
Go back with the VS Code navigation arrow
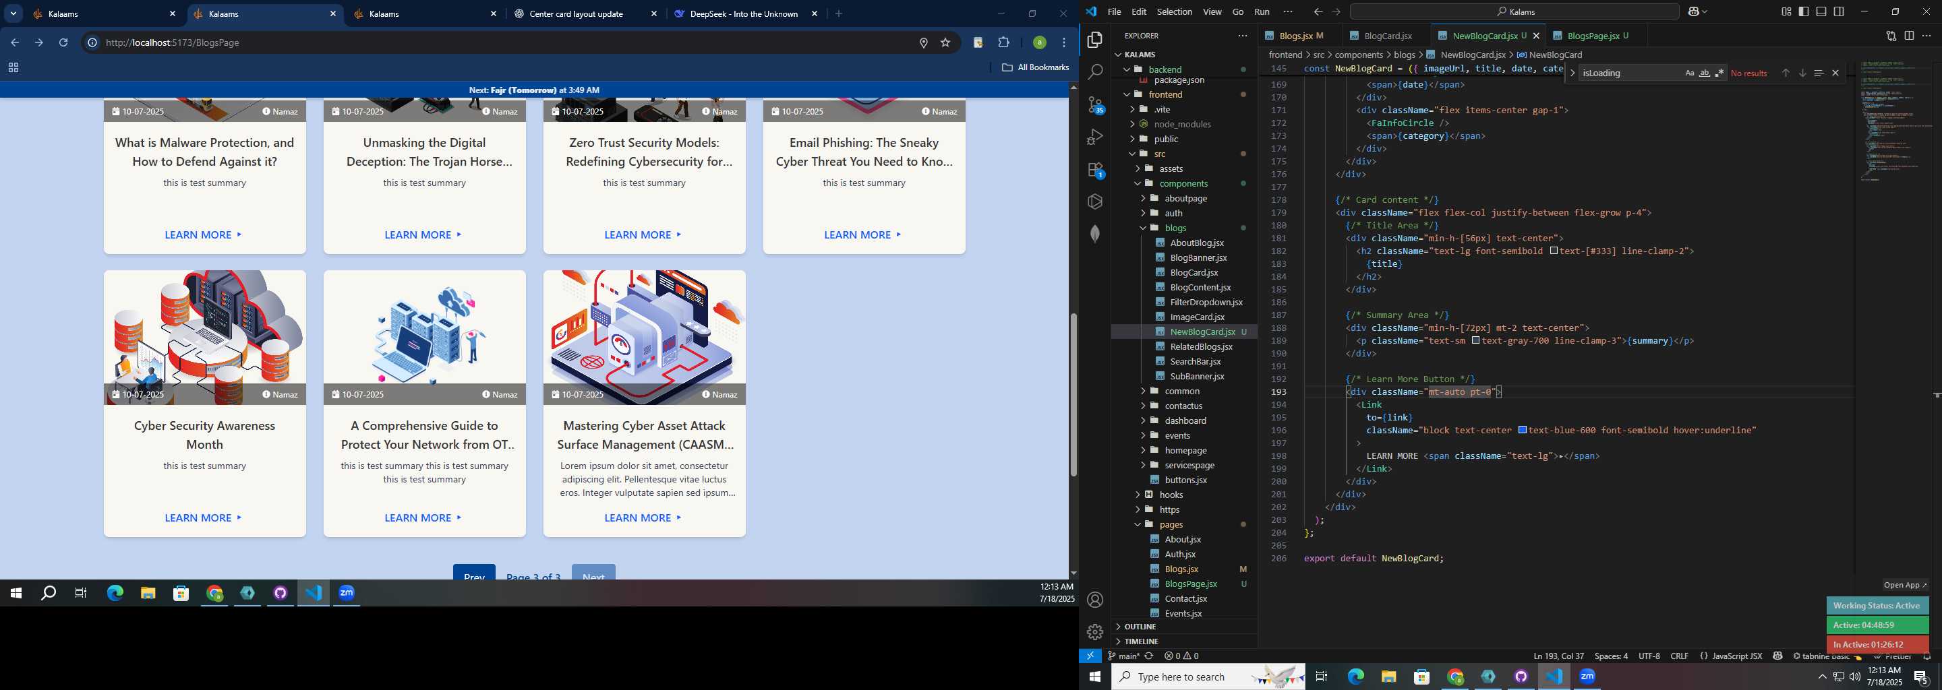[x=1318, y=12]
